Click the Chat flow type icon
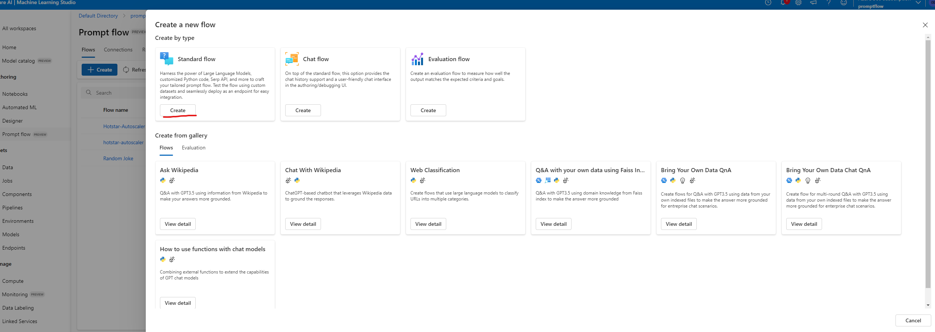 click(292, 59)
